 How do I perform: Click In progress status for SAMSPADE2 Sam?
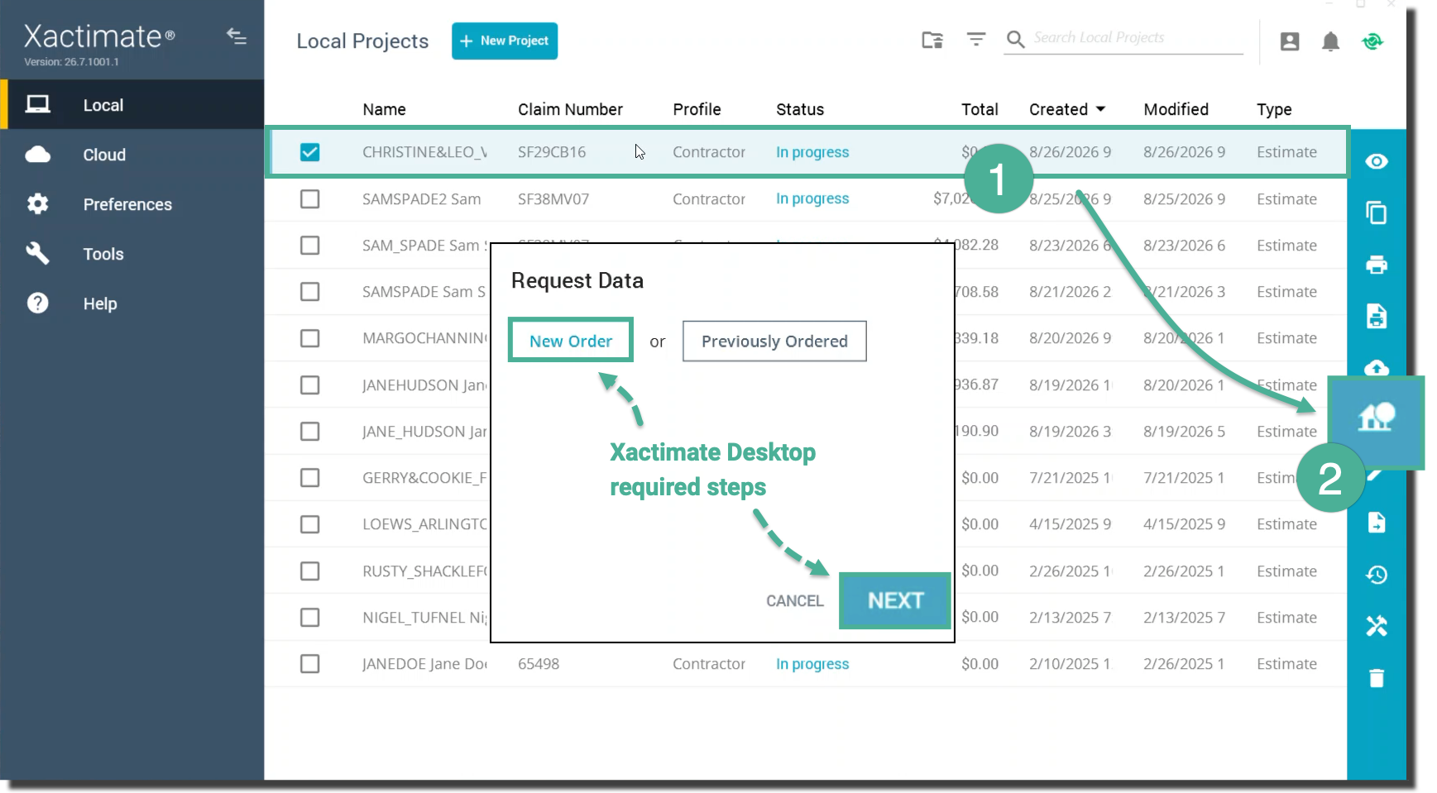click(812, 198)
